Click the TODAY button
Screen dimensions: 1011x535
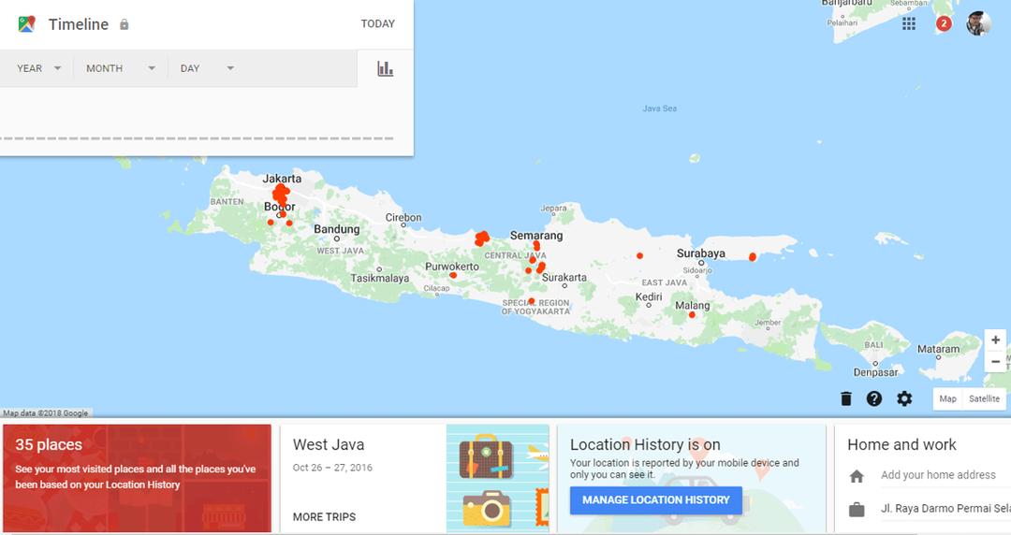378,23
